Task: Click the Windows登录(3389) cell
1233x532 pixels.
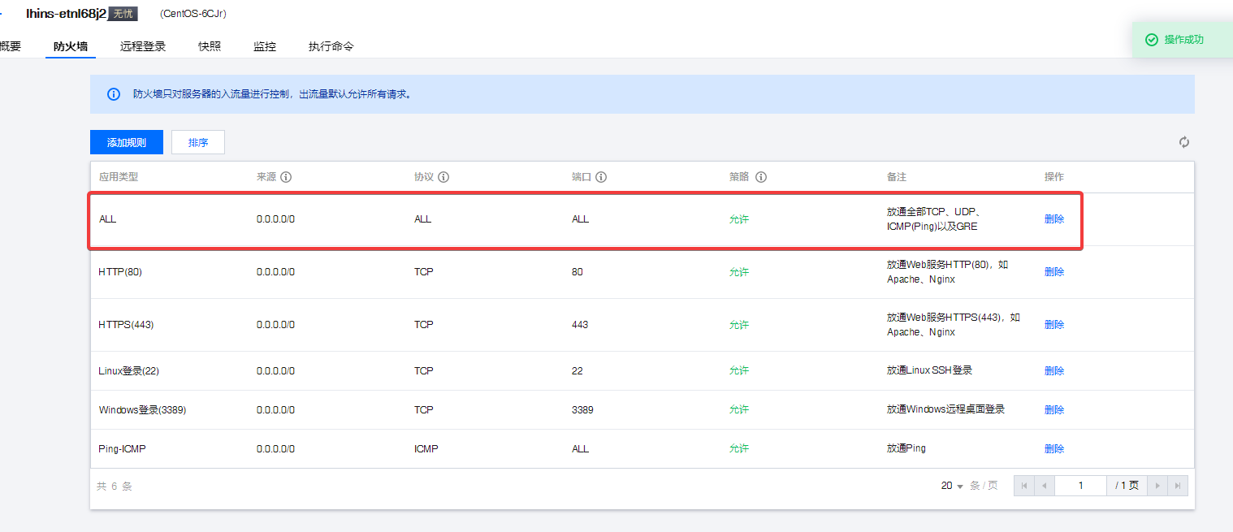Action: pyautogui.click(x=143, y=409)
